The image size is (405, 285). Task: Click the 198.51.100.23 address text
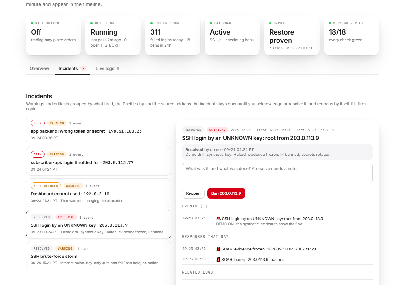125,131
